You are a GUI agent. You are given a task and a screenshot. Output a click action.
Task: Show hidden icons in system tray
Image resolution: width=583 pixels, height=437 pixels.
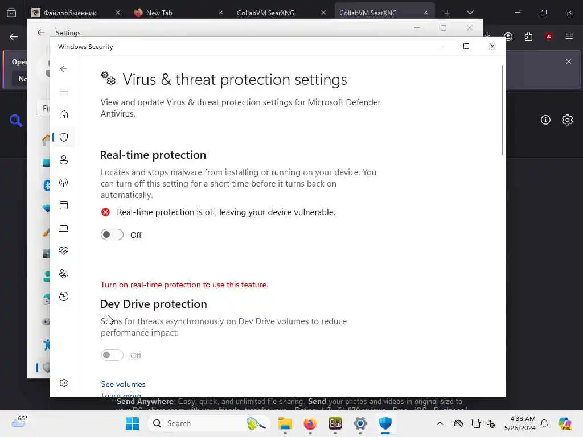(440, 423)
